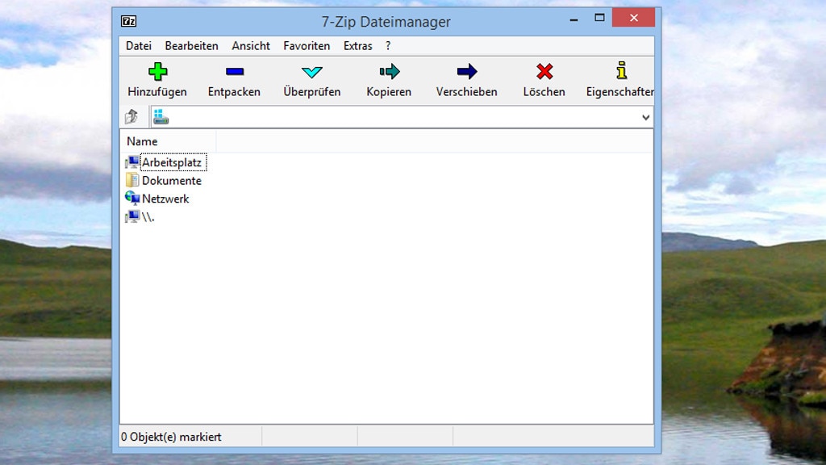Open the Extras menu
Screen dimensions: 826x465
coord(357,46)
